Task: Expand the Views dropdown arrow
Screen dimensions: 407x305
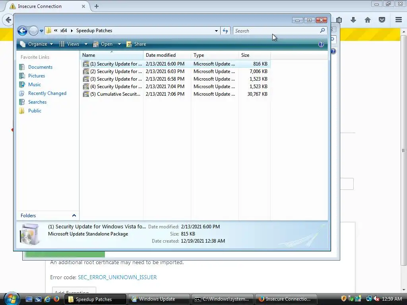Action: (86, 44)
